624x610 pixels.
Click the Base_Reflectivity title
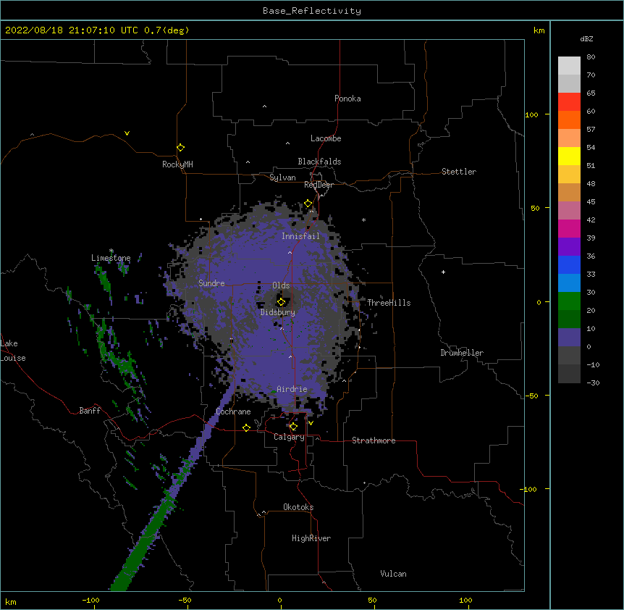click(312, 11)
